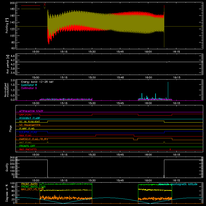206x206 pixels.
Task: Click the cyan "Collimator 8" legend text
Action: click(29, 85)
